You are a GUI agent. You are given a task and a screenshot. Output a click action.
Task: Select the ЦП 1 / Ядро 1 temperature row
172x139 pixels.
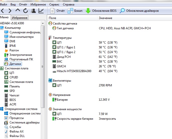pyautogui.click(x=85, y=47)
